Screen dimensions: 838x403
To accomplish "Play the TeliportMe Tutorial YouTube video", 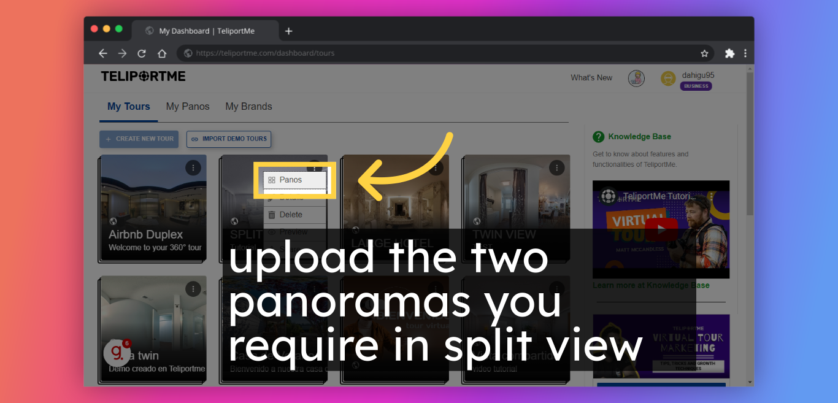I will coord(661,229).
